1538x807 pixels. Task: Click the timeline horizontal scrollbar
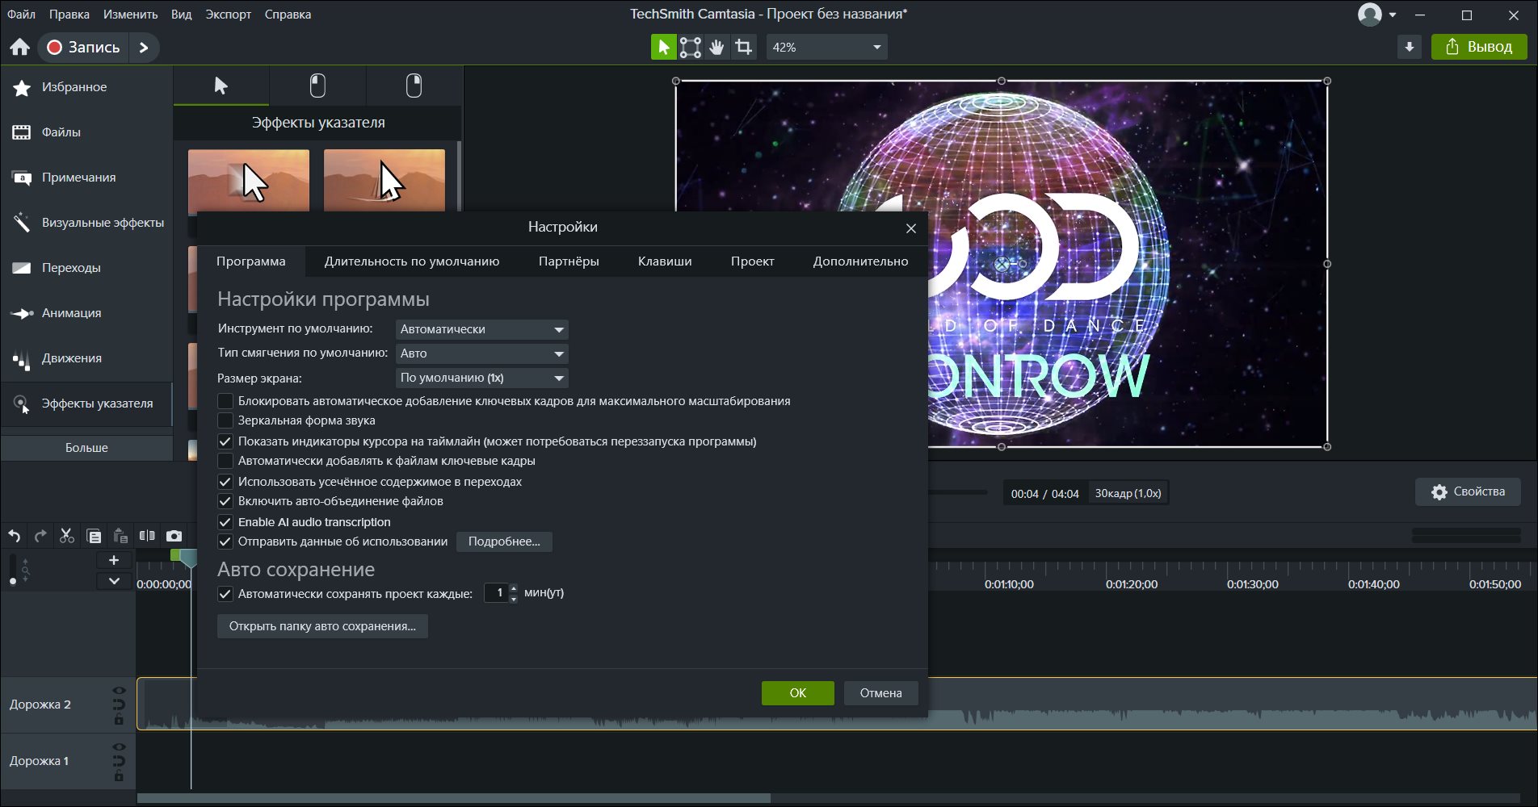453,798
